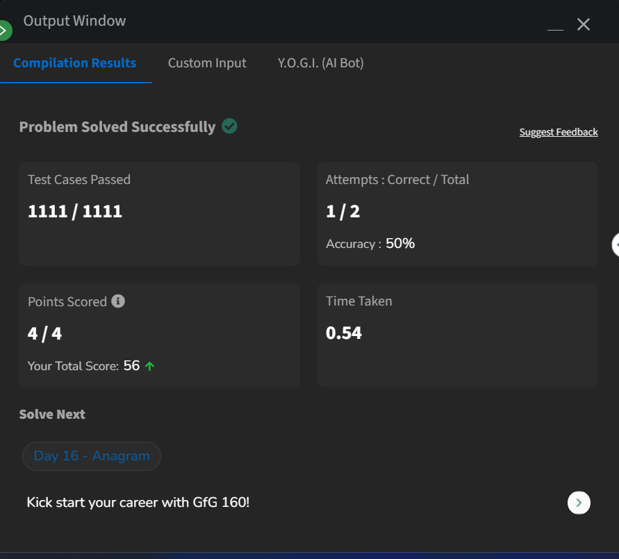Click the 1 / 2 attempts value
The width and height of the screenshot is (619, 559).
[x=342, y=212]
